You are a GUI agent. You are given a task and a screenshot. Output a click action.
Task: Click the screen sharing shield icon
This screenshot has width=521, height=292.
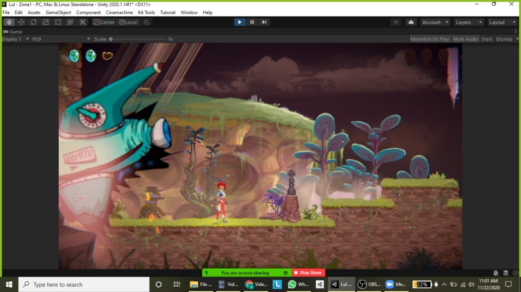(x=286, y=273)
